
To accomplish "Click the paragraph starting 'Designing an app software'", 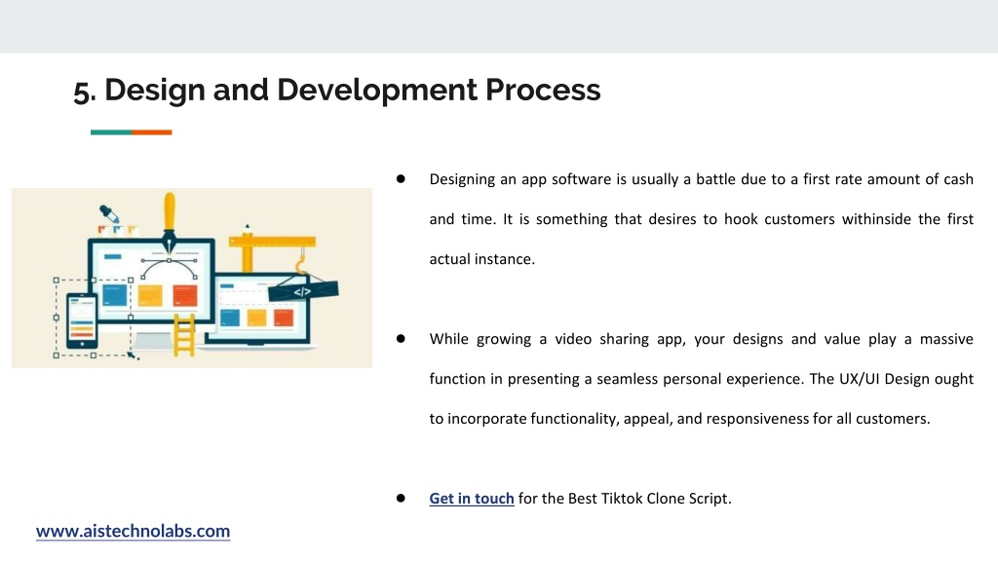I will point(702,219).
